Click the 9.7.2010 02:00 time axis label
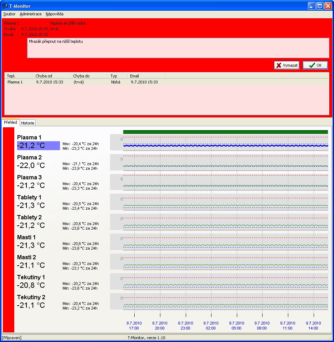 211,326
